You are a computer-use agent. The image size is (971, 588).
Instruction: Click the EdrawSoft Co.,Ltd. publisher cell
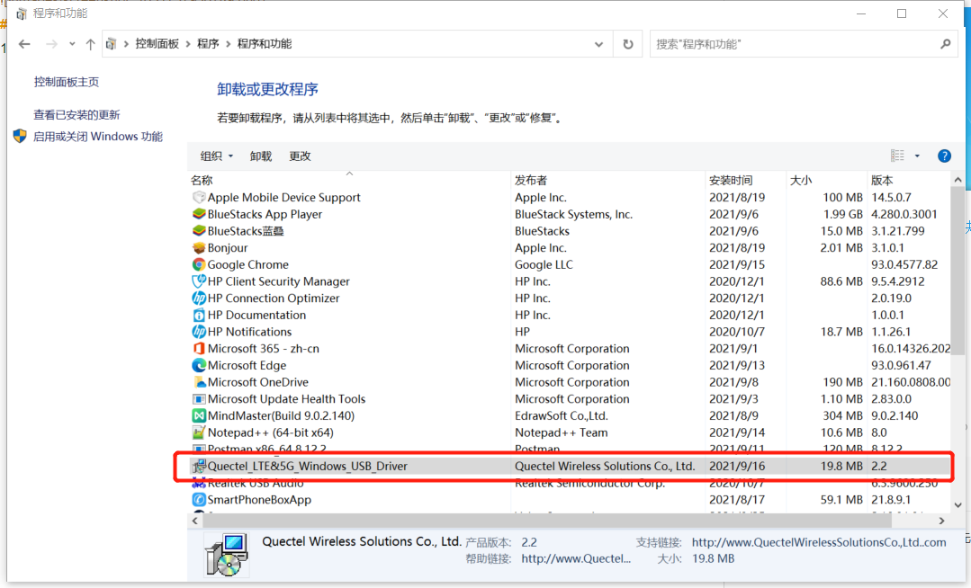pos(561,415)
